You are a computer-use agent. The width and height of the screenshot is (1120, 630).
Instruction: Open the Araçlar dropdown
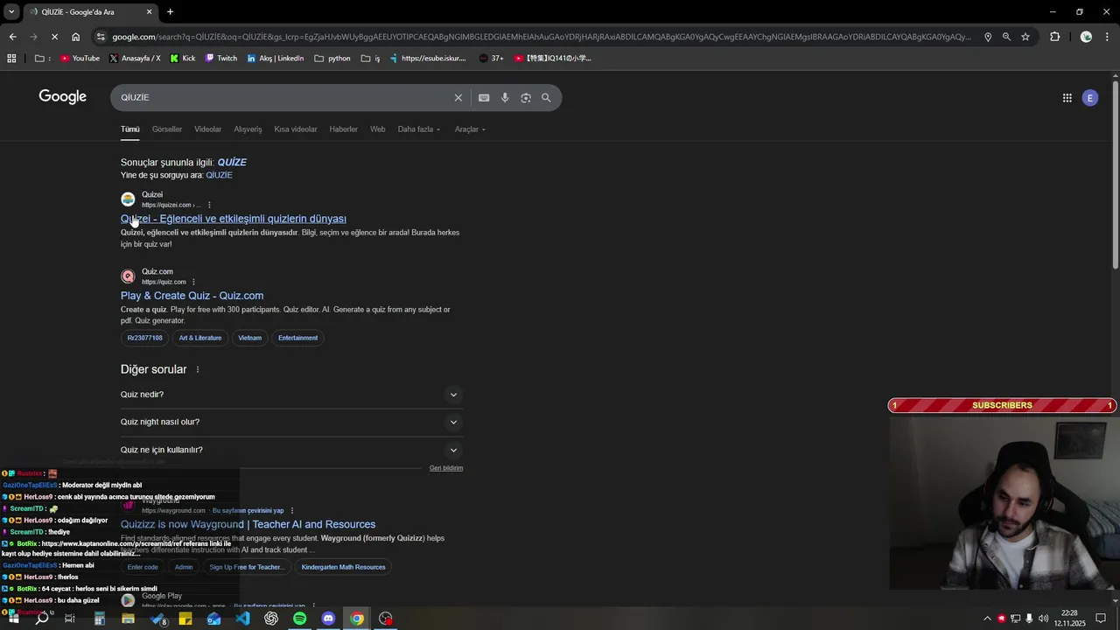[x=470, y=129]
